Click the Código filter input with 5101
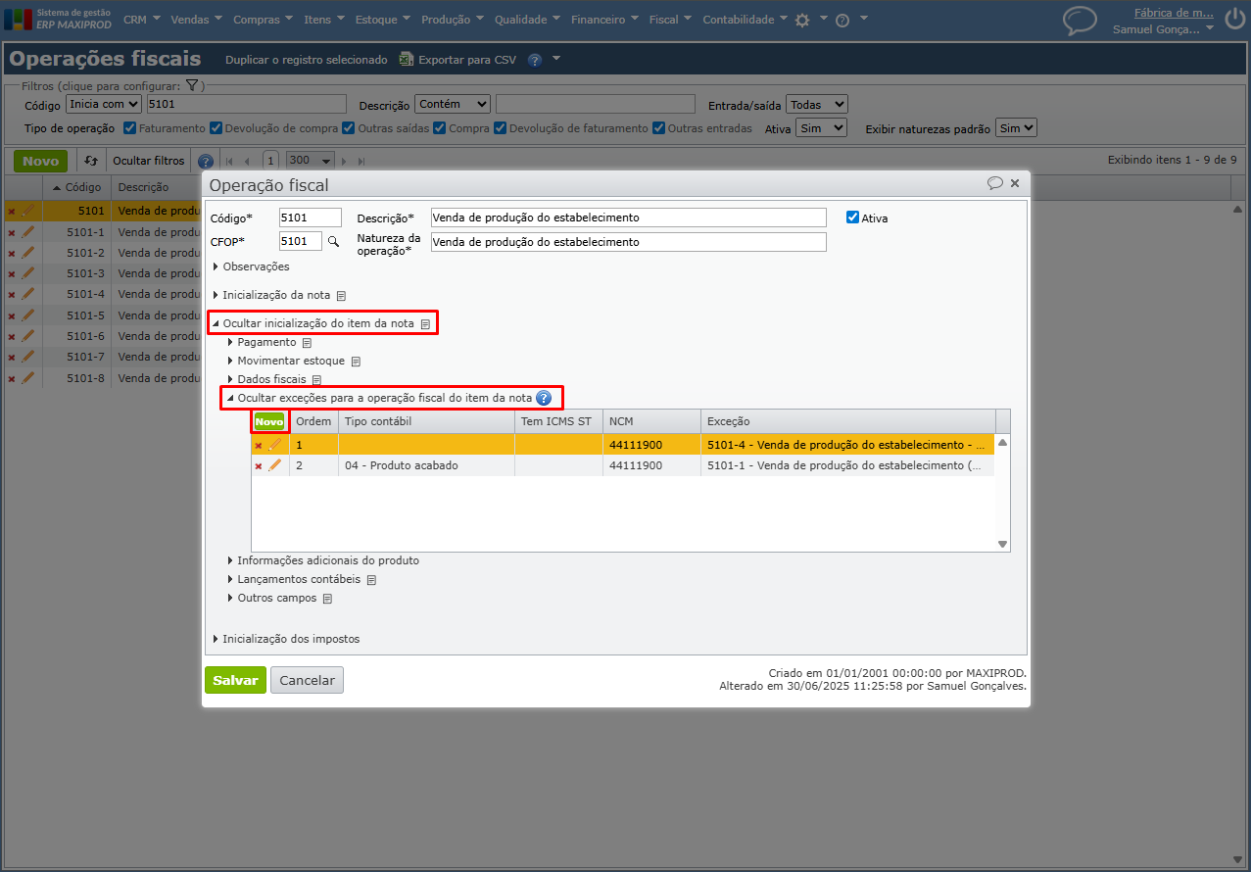The height and width of the screenshot is (872, 1251). 246,104
